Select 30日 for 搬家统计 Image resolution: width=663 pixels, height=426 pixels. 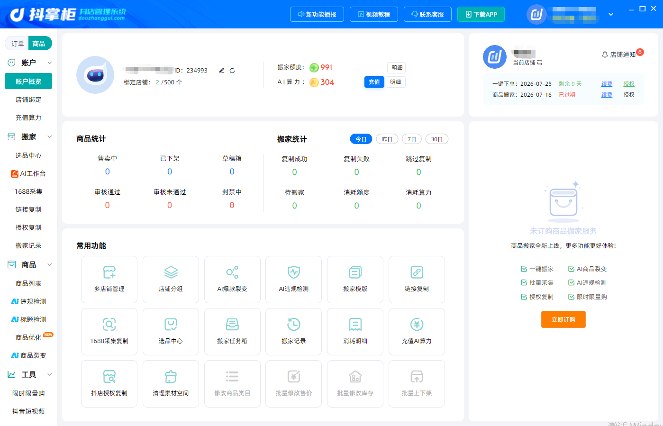[x=437, y=139]
